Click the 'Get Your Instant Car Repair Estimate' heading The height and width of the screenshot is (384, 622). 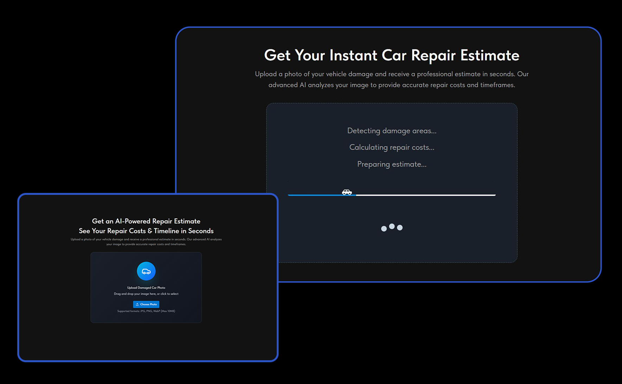tap(392, 55)
